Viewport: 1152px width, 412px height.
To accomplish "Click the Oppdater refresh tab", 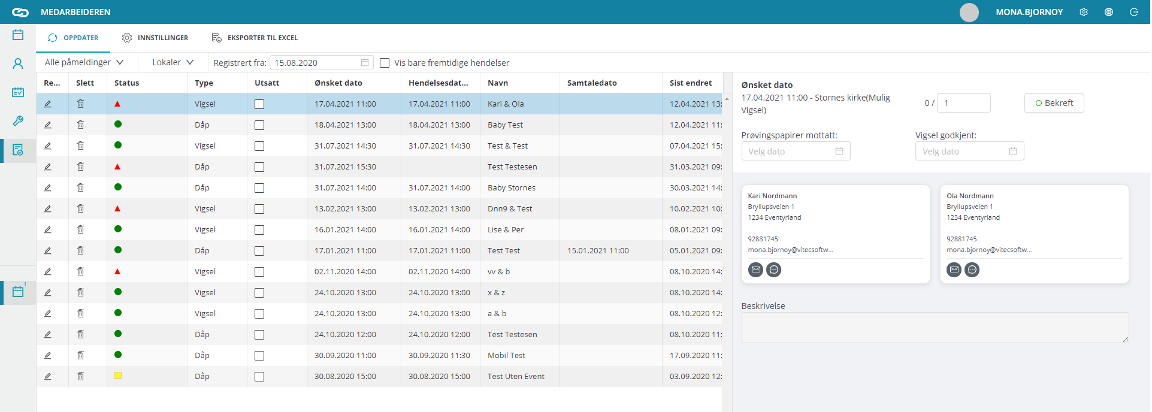I will tap(73, 38).
